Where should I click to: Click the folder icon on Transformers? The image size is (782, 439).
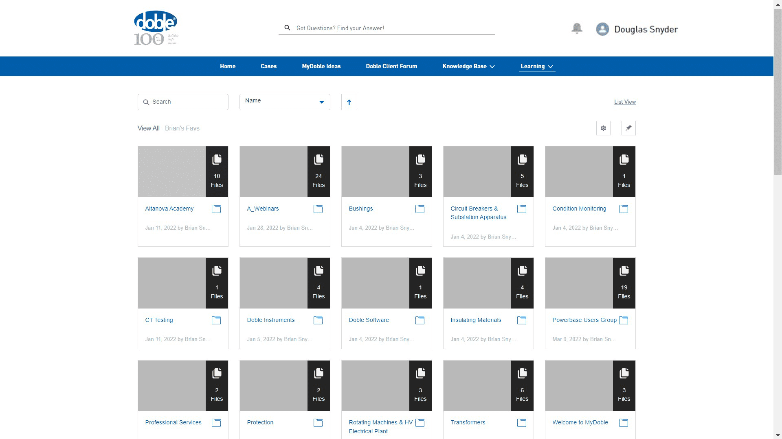[522, 423]
